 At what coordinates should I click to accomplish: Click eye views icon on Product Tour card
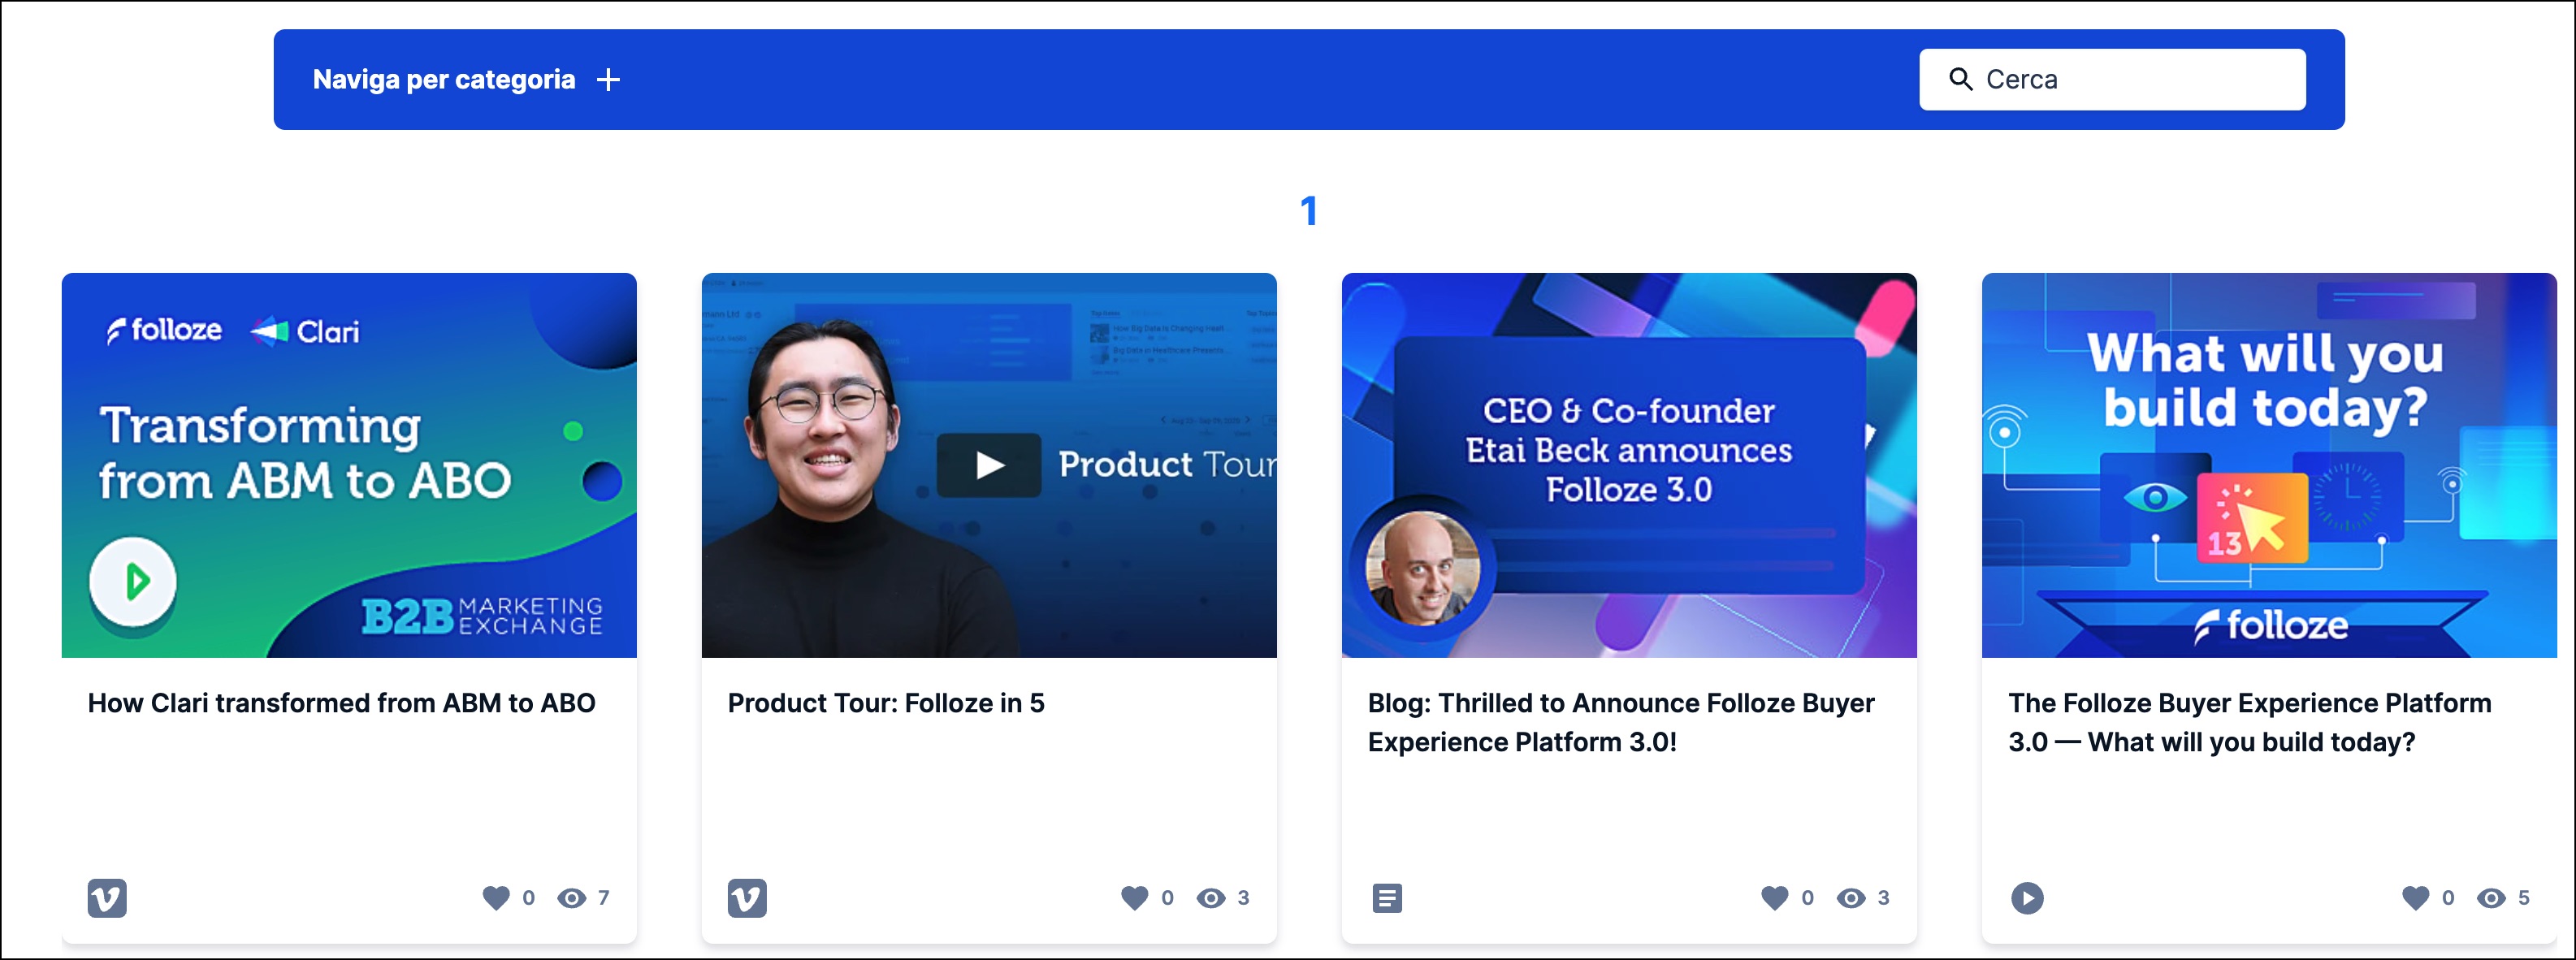pyautogui.click(x=1211, y=897)
